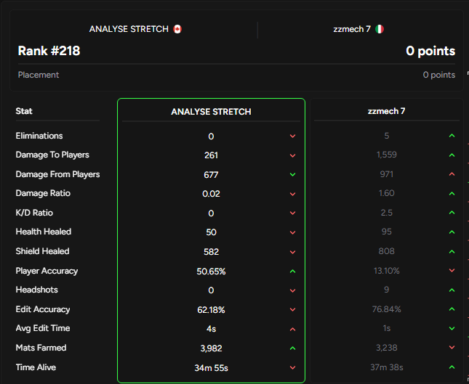469x384 pixels.
Task: Select the ANALYSE STRETCH column header in stats table
Action: click(x=211, y=112)
